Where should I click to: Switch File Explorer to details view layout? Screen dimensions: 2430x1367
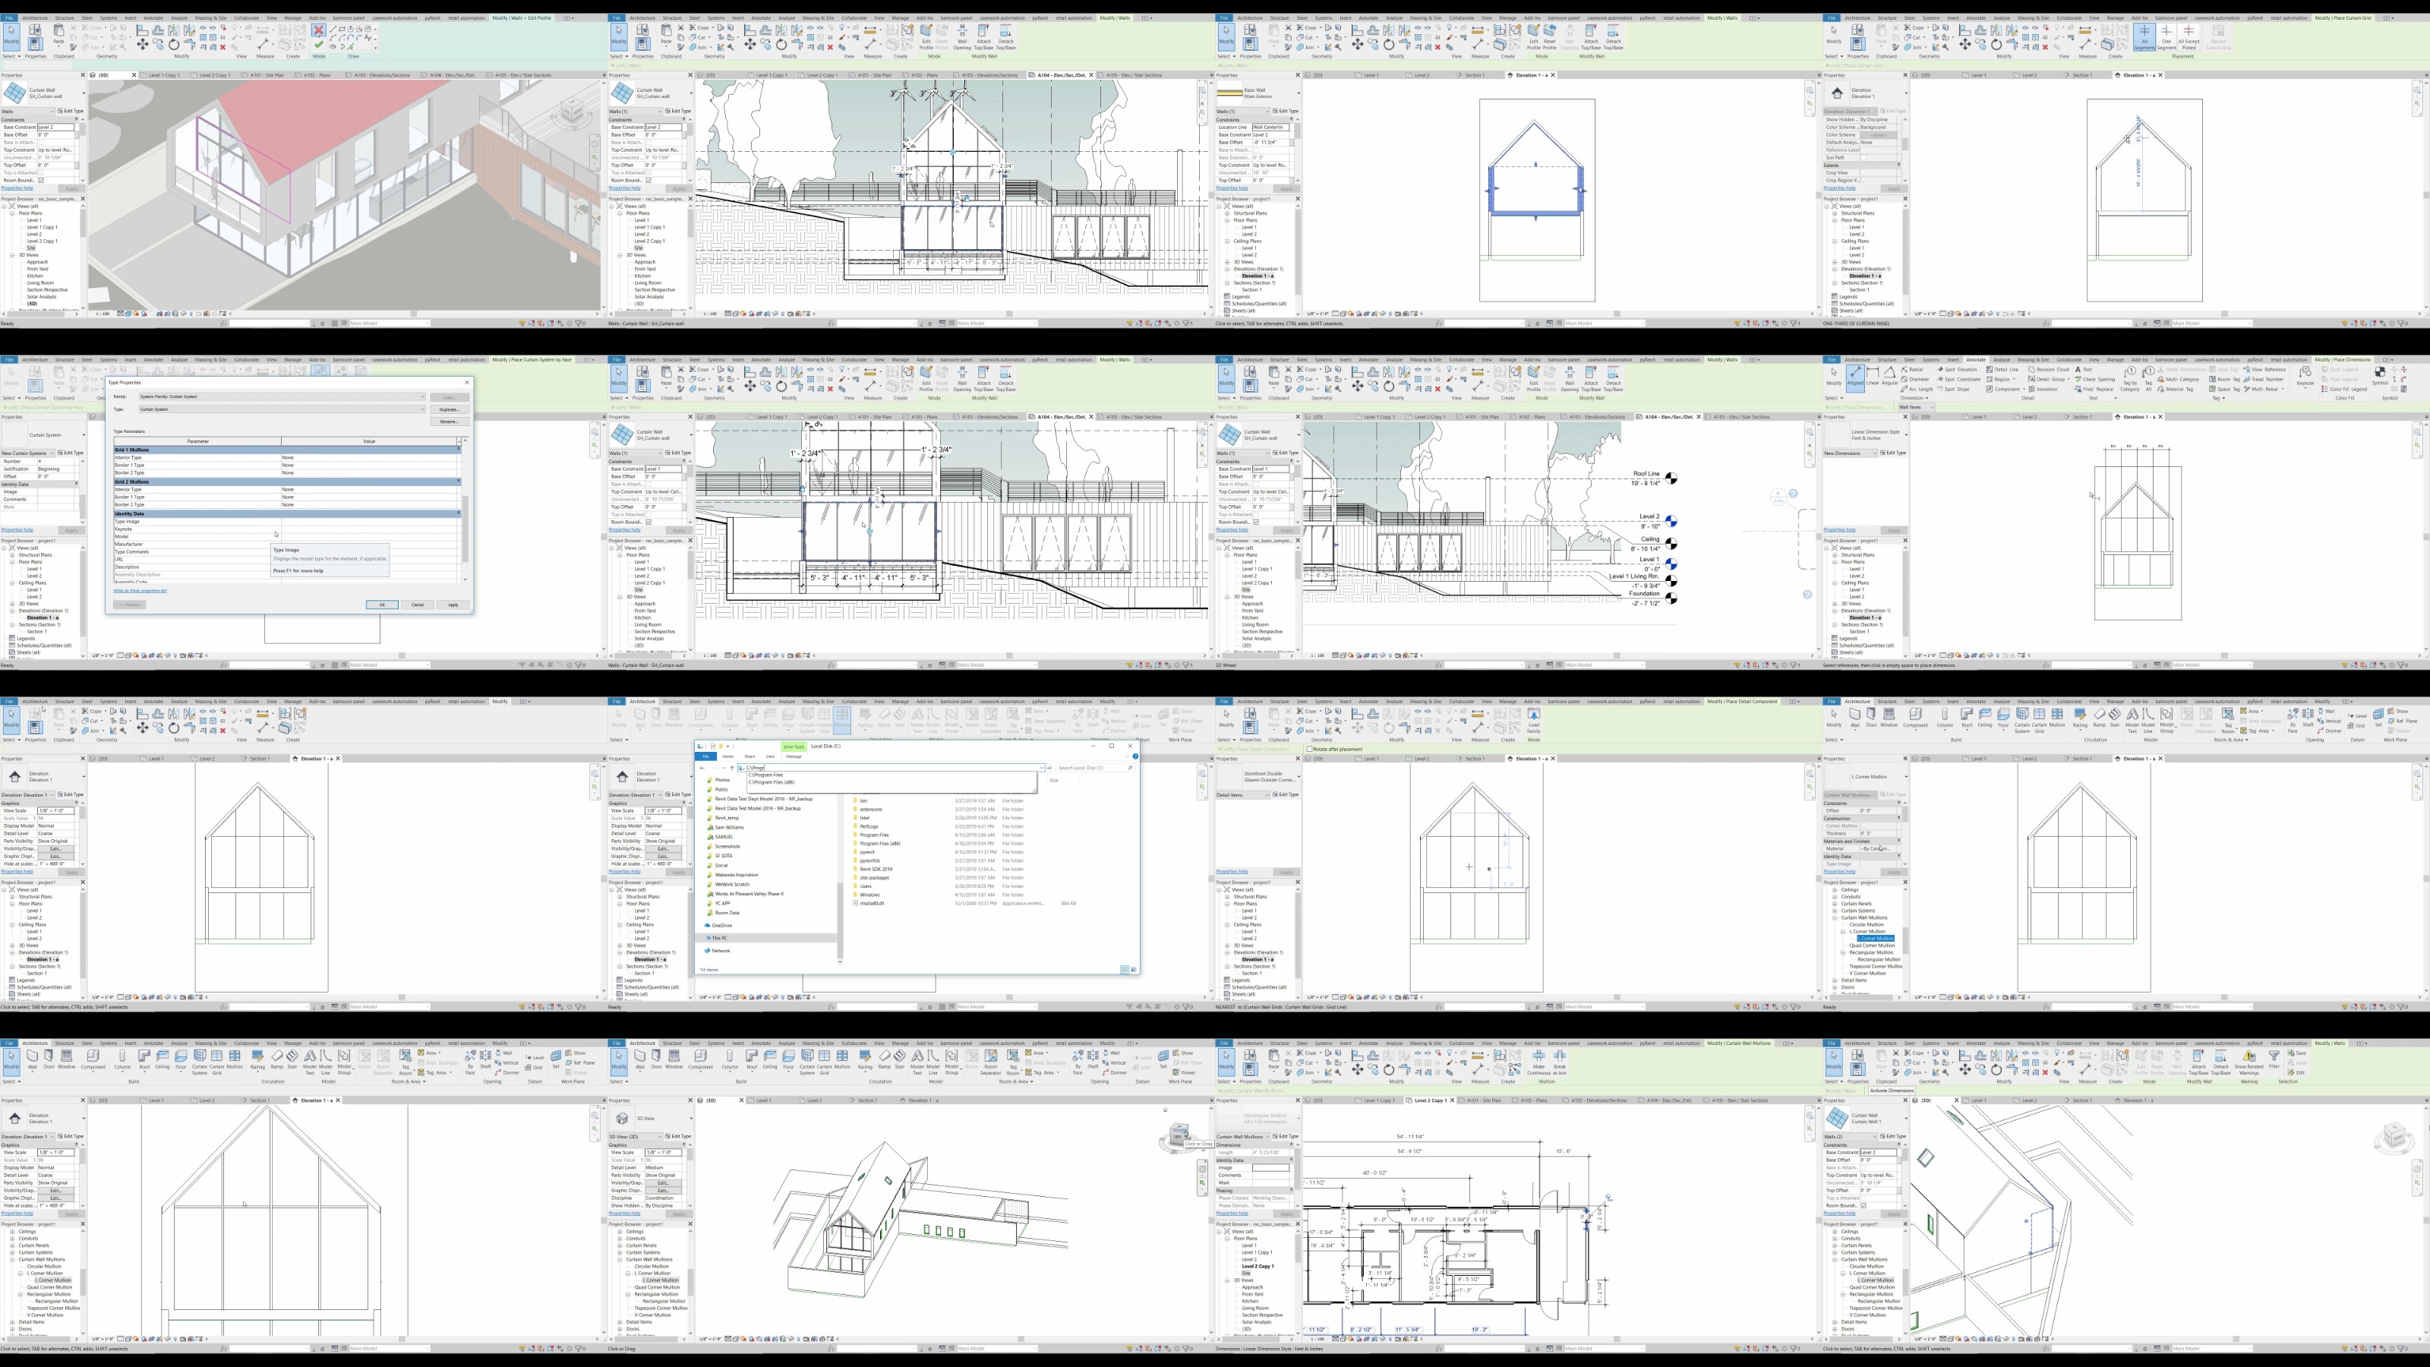point(1125,969)
